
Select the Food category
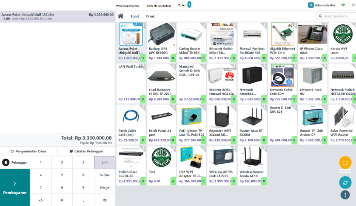(135, 16)
